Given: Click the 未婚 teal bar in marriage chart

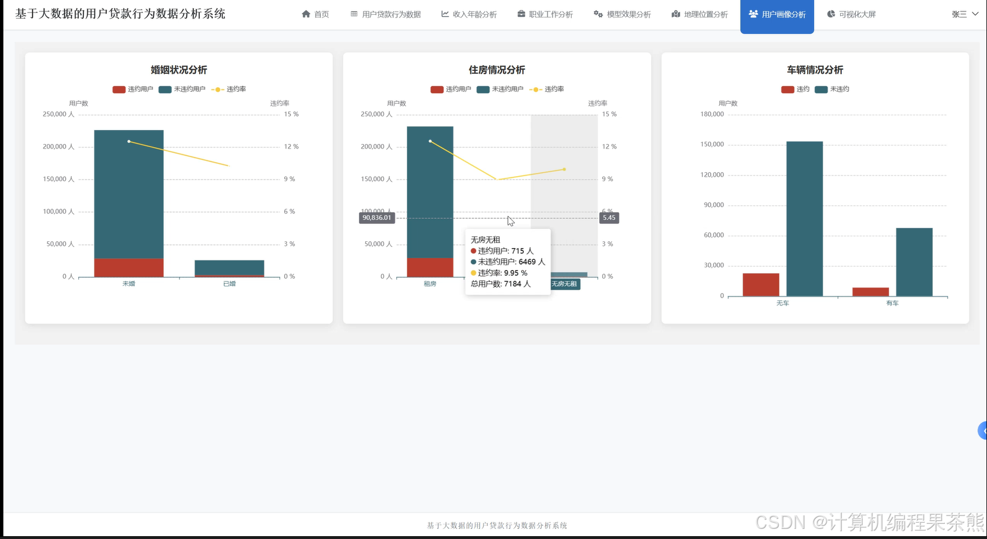Looking at the screenshot, I should tap(129, 194).
